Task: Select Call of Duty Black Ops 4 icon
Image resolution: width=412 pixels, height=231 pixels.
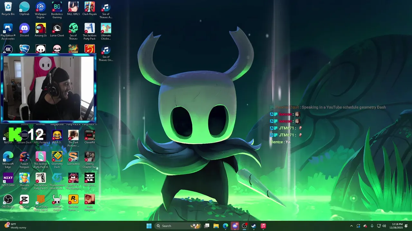Action: (41, 203)
